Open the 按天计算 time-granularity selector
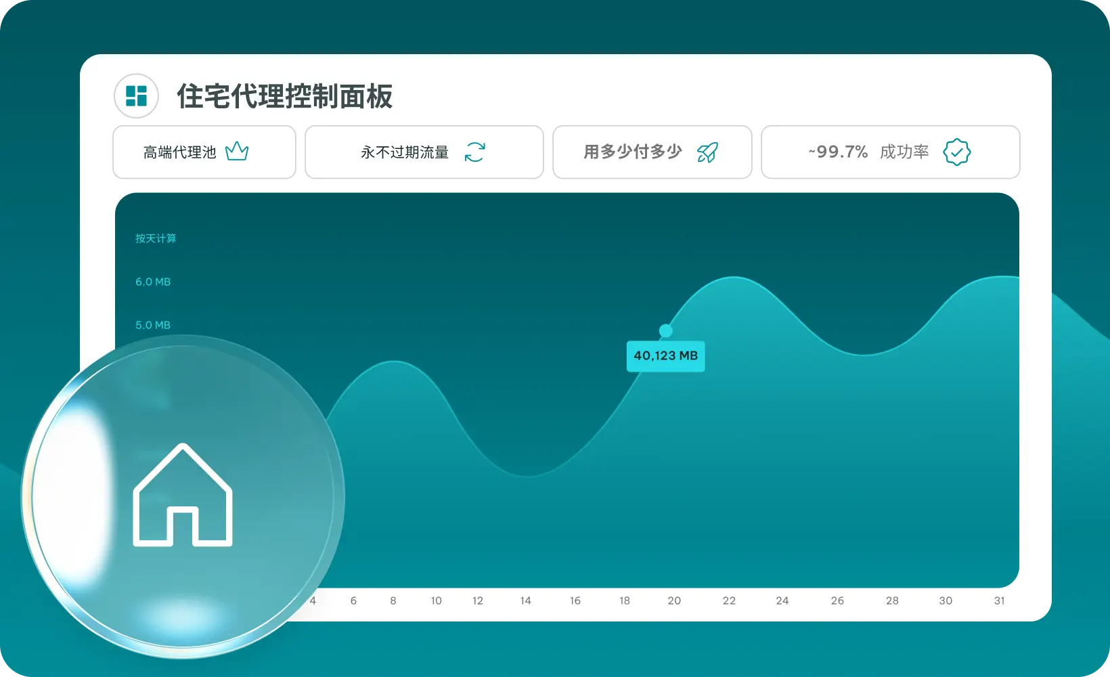Viewport: 1110px width, 677px height. [x=155, y=238]
